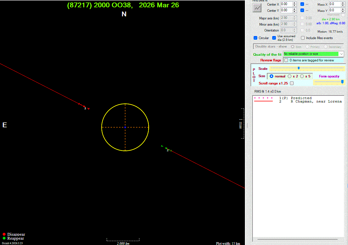Decrease Mass Y value with down arrow

(343, 12)
